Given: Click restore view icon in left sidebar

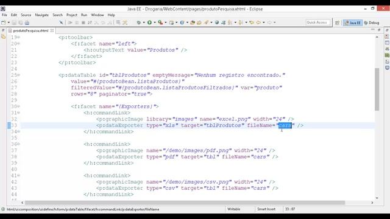Looking at the screenshot, I should coord(3,30).
